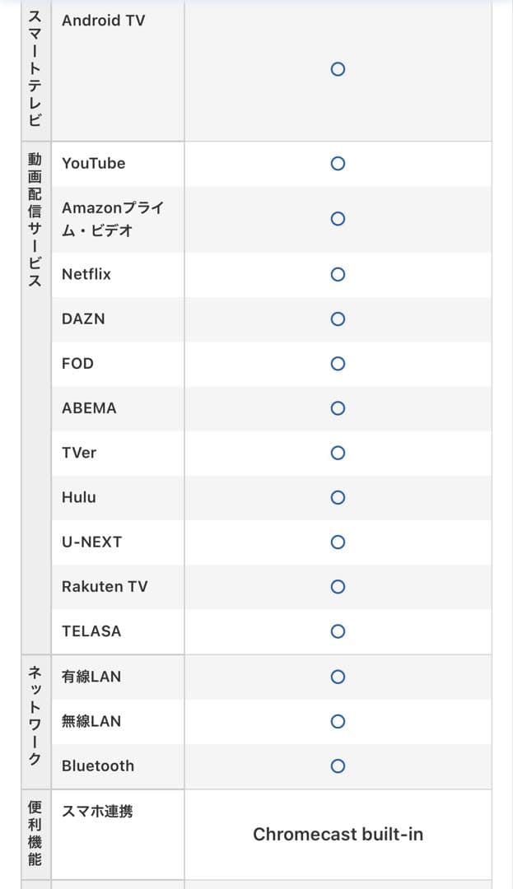The image size is (513, 889).
Task: Click the 動画配信サービス category header
Action: click(x=35, y=218)
